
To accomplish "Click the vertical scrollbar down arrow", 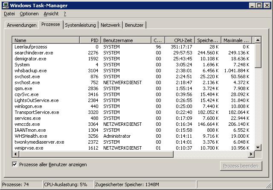I will (x=258, y=147).
